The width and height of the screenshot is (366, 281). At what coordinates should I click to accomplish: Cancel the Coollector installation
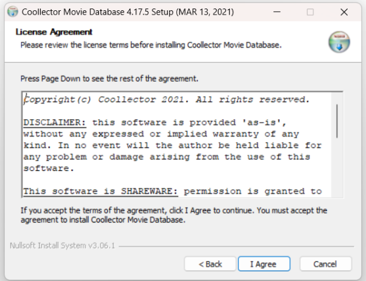pos(325,264)
